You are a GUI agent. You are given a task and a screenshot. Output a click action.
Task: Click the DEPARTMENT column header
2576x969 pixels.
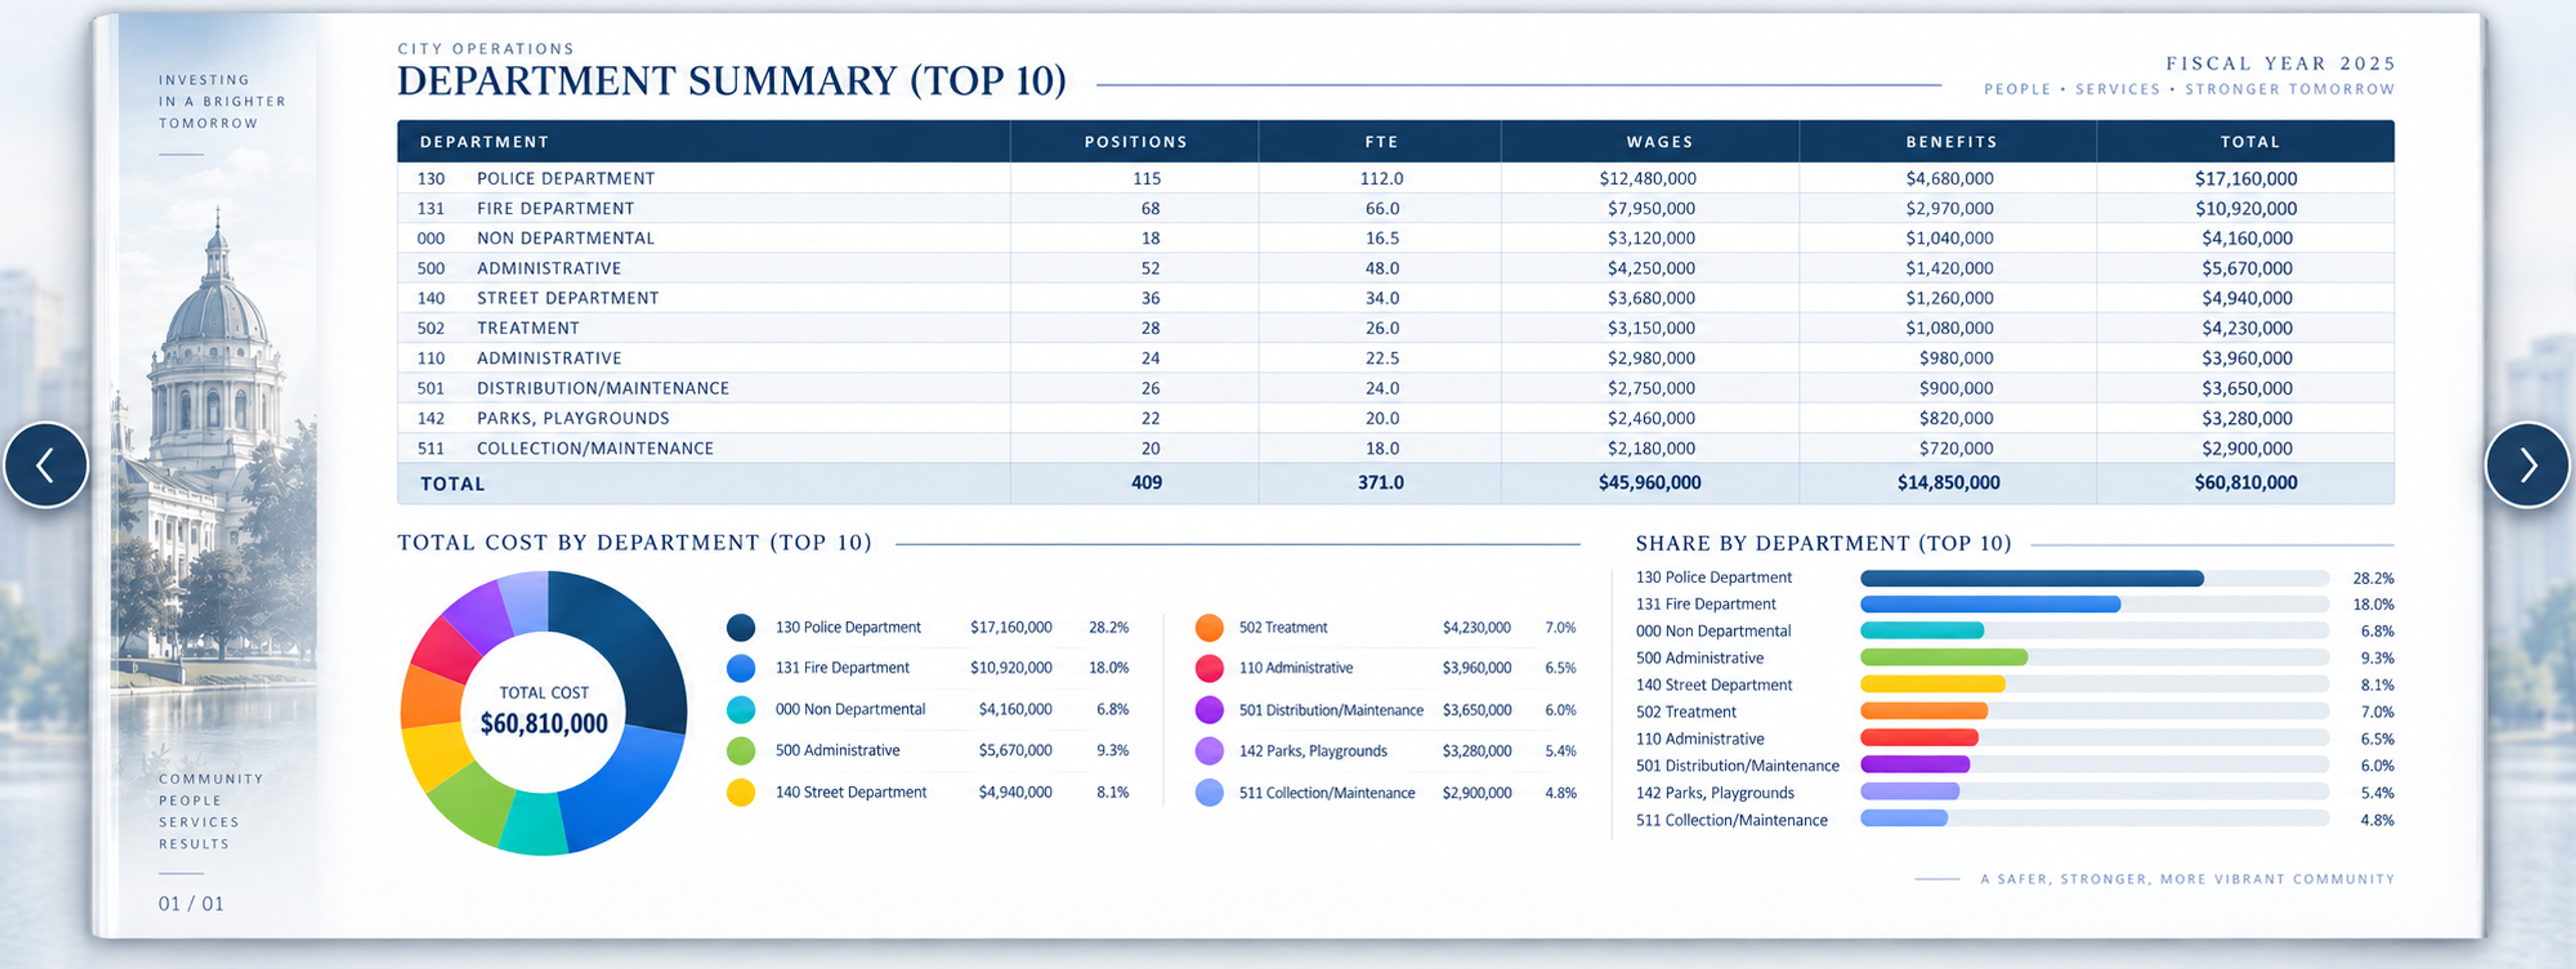click(484, 142)
